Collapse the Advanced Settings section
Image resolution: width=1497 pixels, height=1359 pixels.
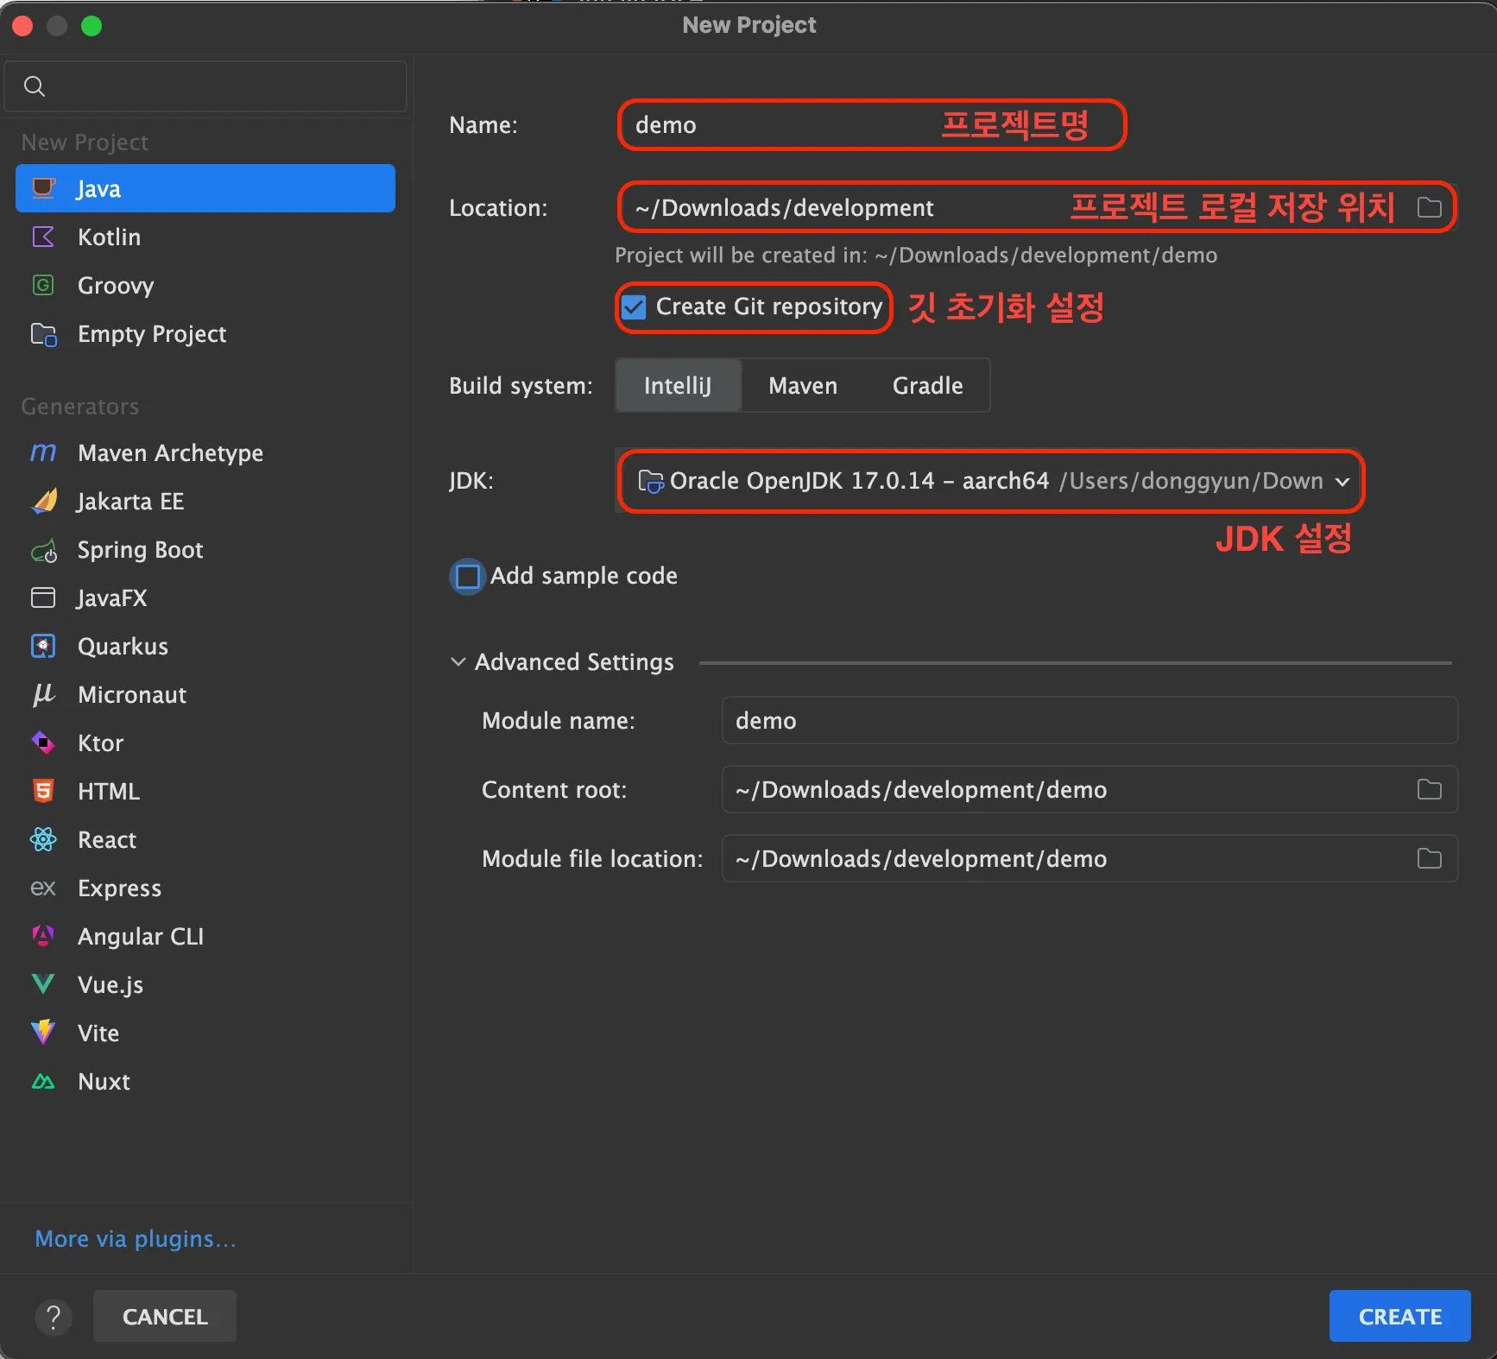coord(458,662)
